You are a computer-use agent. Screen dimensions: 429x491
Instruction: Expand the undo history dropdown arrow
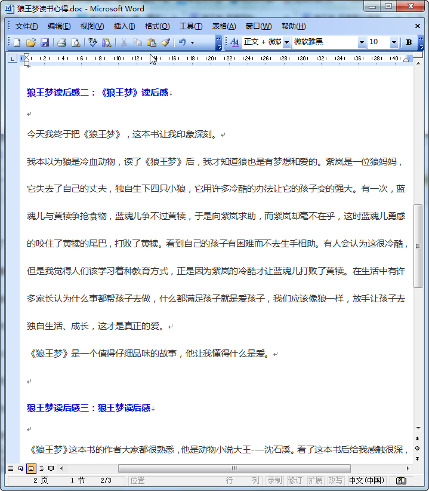(x=192, y=42)
